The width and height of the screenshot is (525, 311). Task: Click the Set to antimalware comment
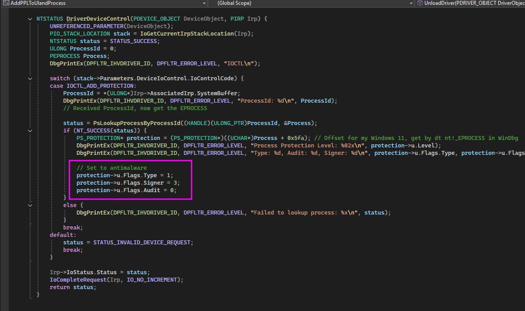click(x=112, y=168)
